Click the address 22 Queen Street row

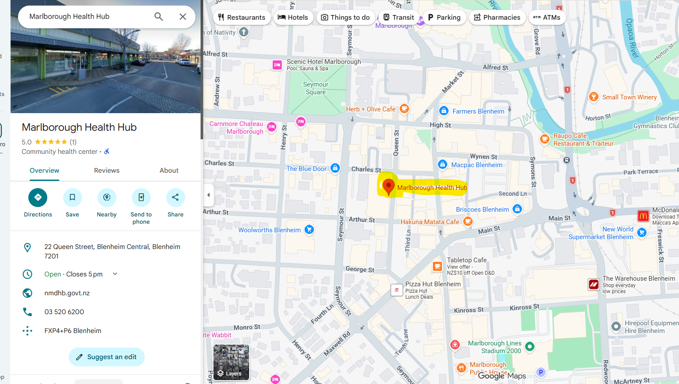coord(106,252)
